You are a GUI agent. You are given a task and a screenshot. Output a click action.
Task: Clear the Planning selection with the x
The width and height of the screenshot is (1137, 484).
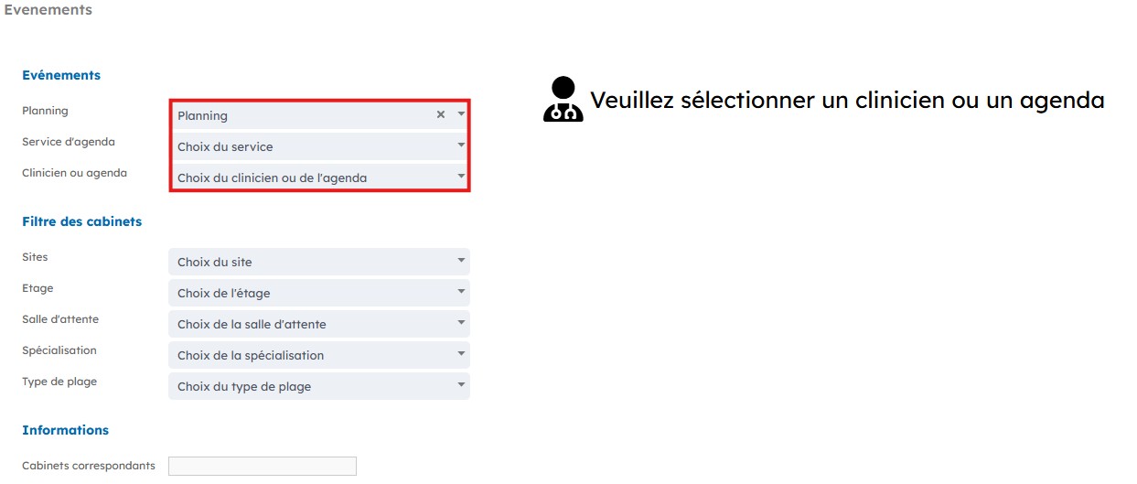point(440,115)
